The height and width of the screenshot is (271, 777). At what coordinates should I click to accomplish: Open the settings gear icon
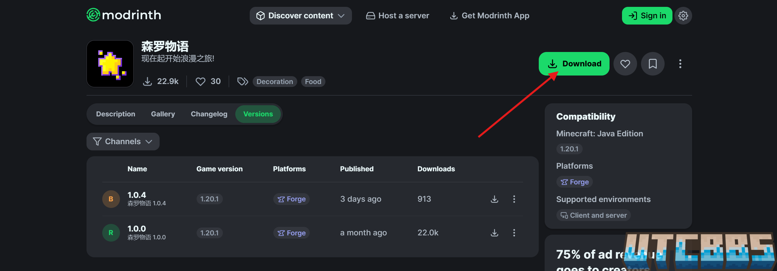coord(683,16)
